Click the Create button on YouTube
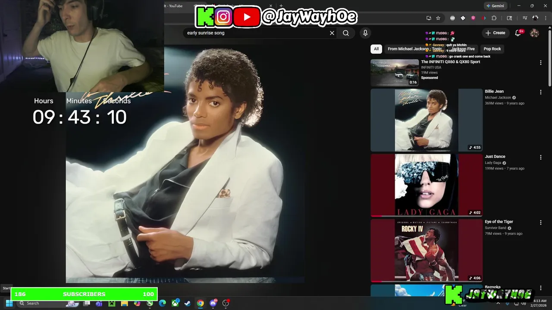Image resolution: width=552 pixels, height=310 pixels. point(495,33)
